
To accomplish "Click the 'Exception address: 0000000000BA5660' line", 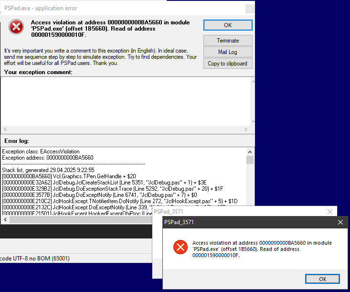I will pyautogui.click(x=48, y=158).
